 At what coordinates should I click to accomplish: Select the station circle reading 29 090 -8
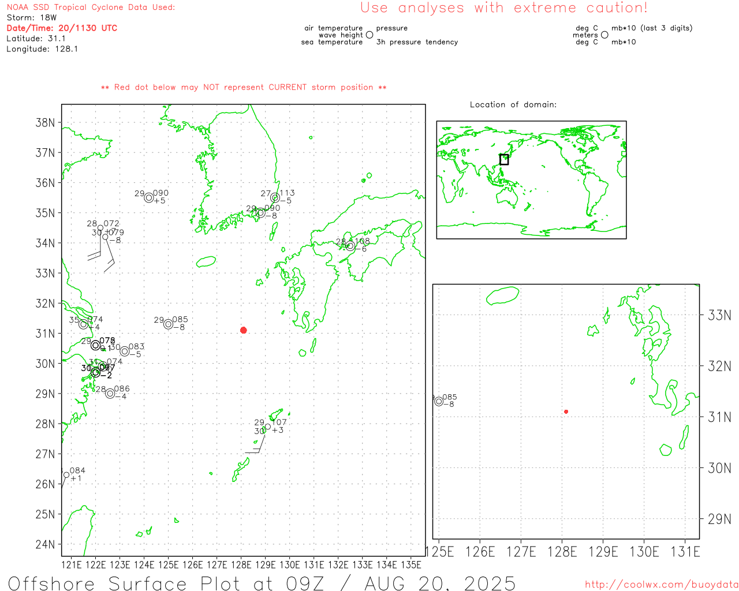pos(260,213)
